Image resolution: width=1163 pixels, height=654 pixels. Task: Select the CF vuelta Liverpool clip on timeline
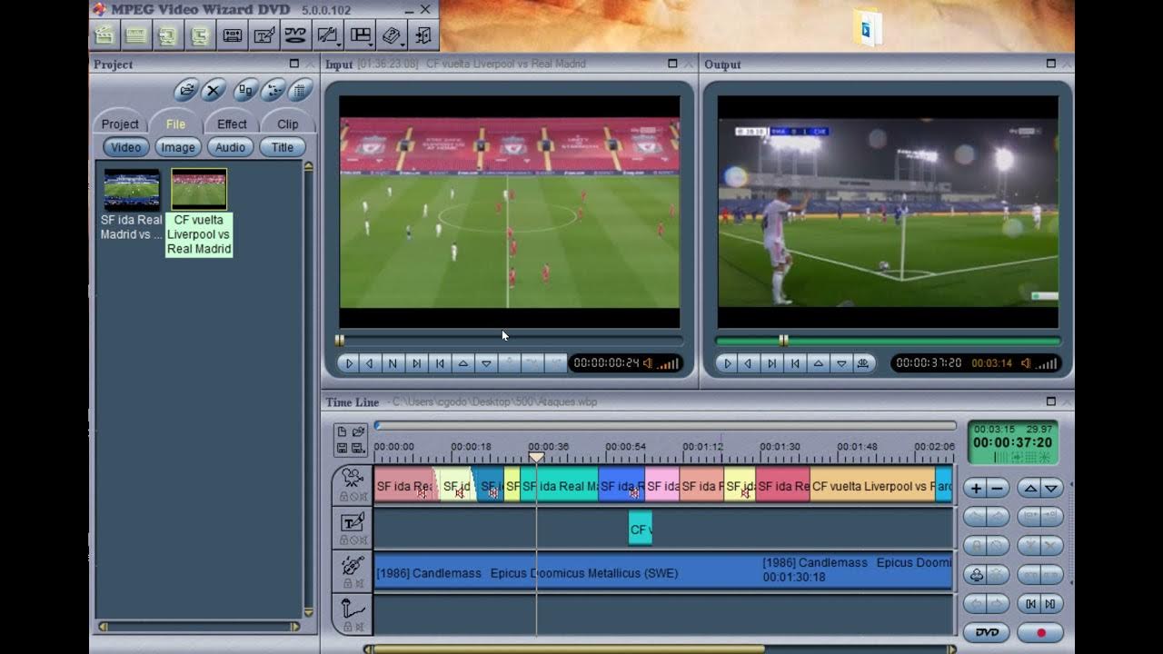tap(872, 486)
